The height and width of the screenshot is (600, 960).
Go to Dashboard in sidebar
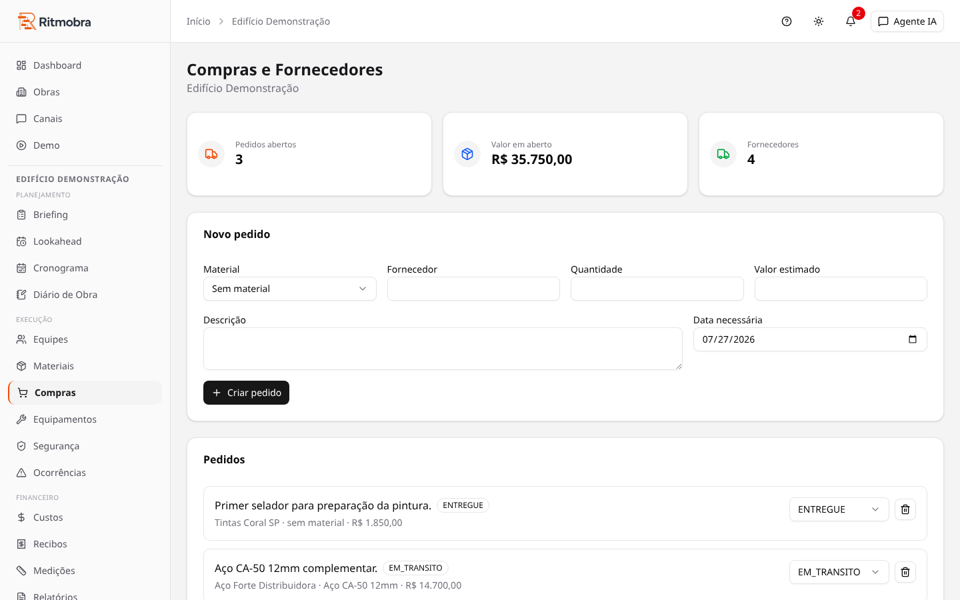tap(85, 65)
